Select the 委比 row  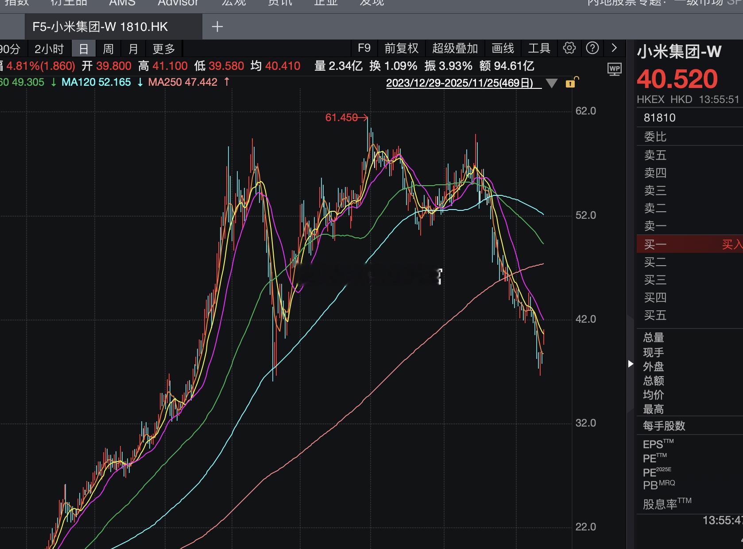point(690,137)
